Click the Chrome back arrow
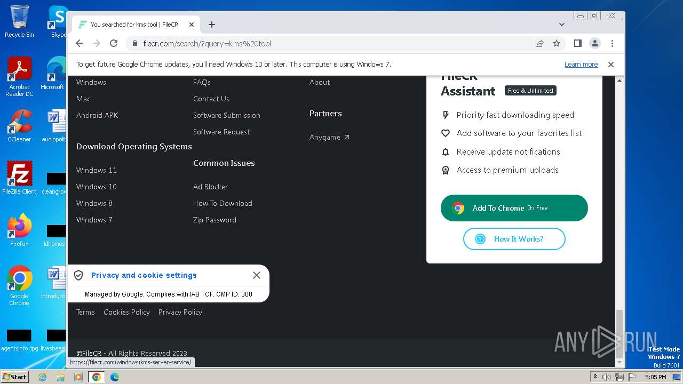This screenshot has height=384, width=683. [80, 43]
